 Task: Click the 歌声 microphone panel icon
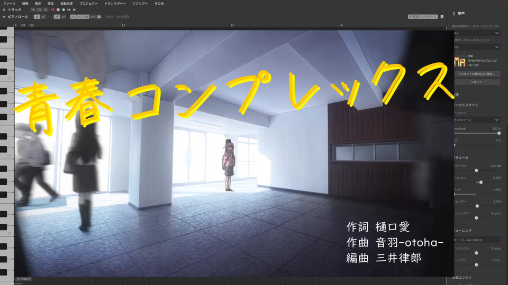click(x=454, y=13)
